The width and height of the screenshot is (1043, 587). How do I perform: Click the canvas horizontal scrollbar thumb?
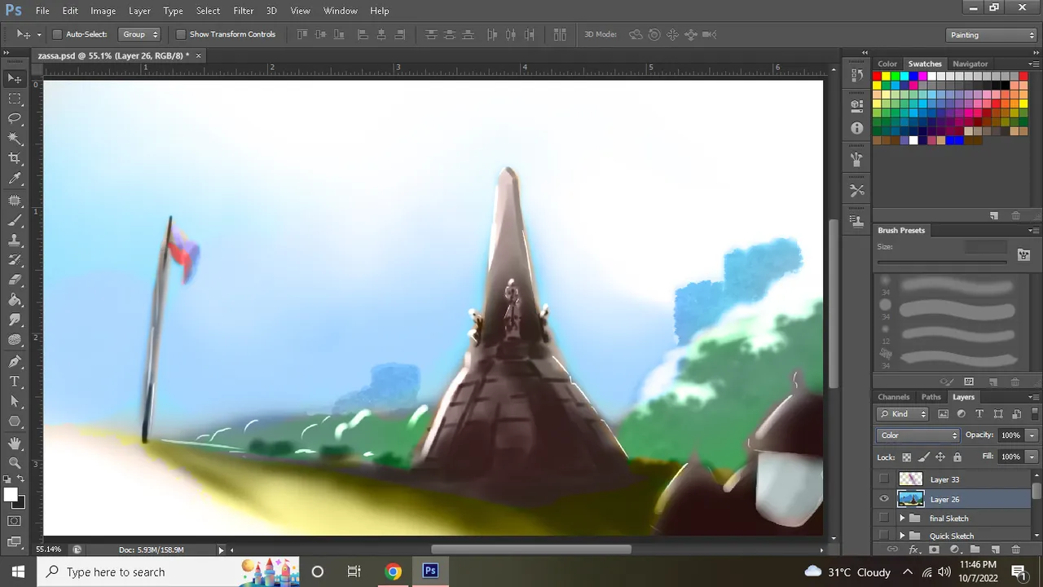[x=530, y=549]
